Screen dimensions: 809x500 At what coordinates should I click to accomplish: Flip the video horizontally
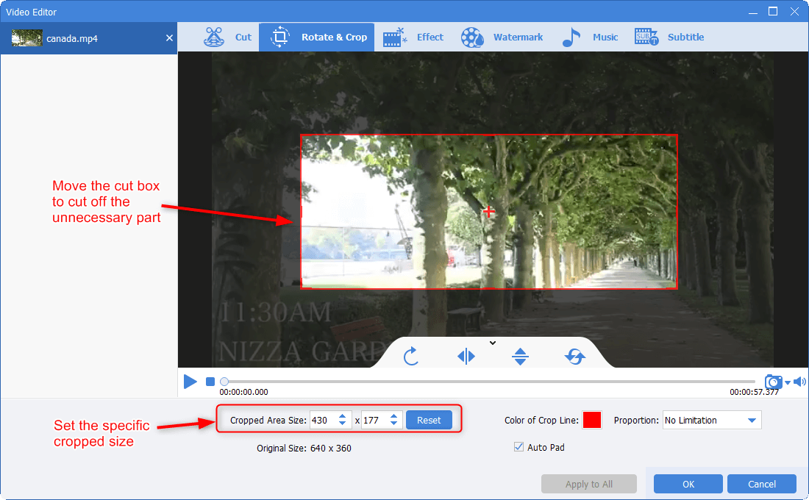point(466,356)
